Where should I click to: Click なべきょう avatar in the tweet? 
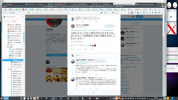point(73,26)
